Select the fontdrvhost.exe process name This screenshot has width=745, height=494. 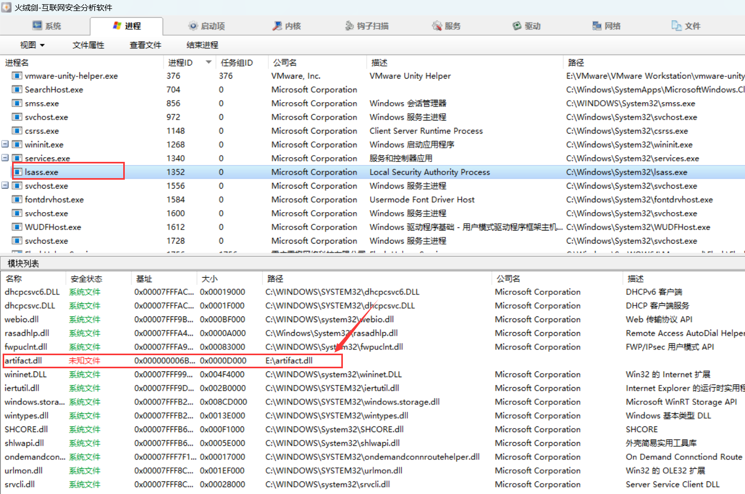pyautogui.click(x=54, y=200)
